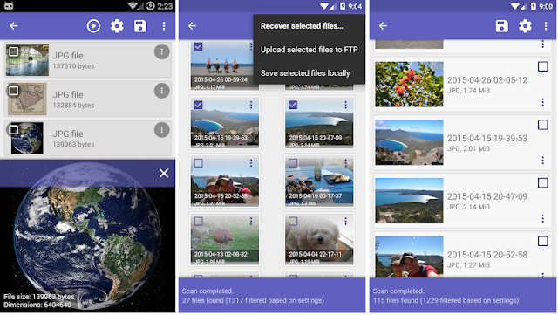Uncheck the 2015-04-15 19-39-53 grid photo
The width and height of the screenshot is (558, 315).
click(x=198, y=105)
